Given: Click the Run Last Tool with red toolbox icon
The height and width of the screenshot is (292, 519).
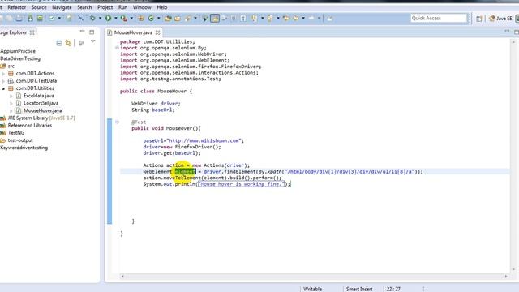Looking at the screenshot, I should pyautogui.click(x=124, y=18).
